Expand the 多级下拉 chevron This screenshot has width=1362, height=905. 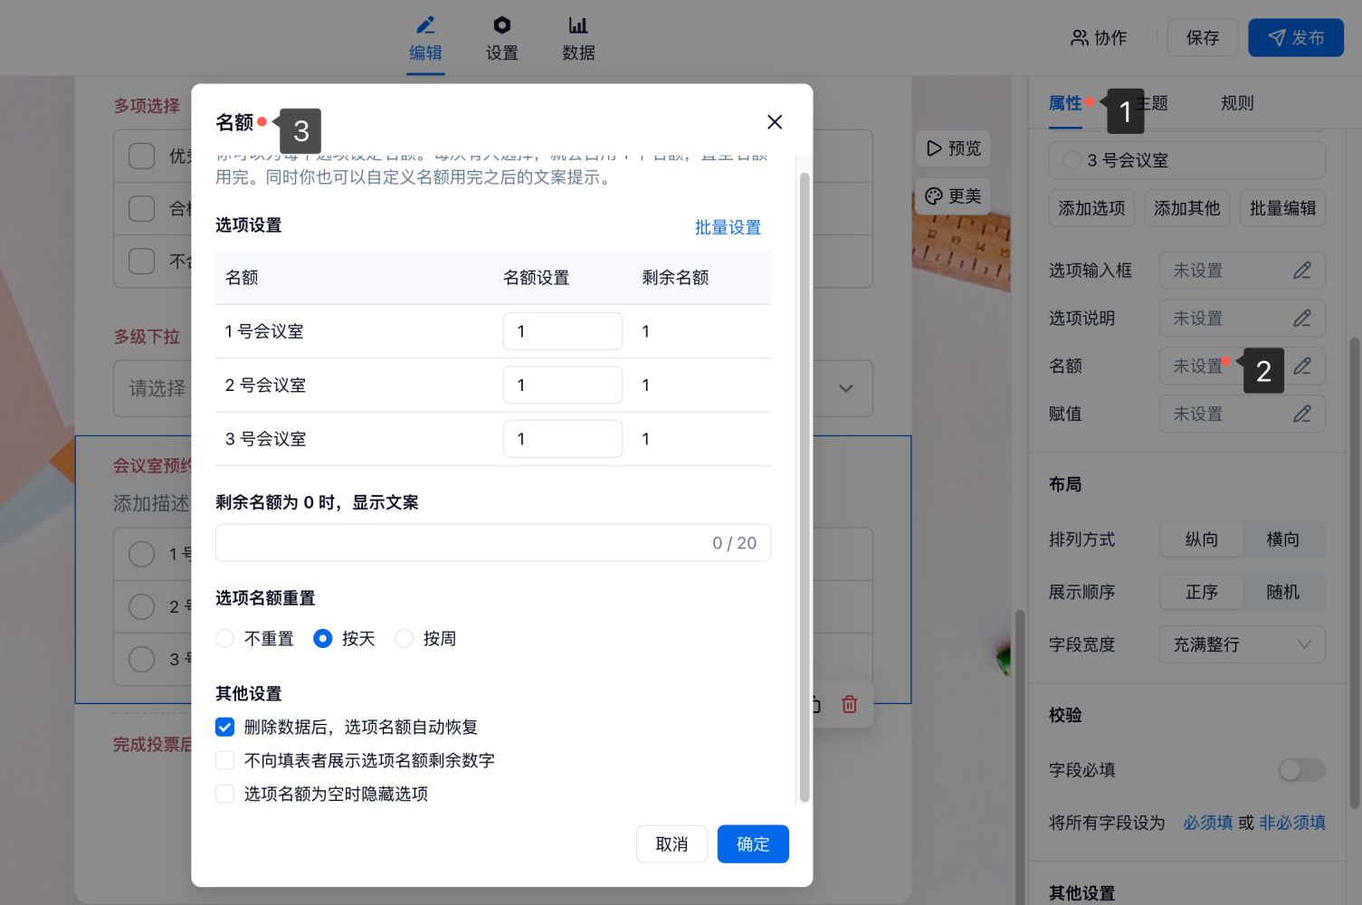(x=846, y=389)
